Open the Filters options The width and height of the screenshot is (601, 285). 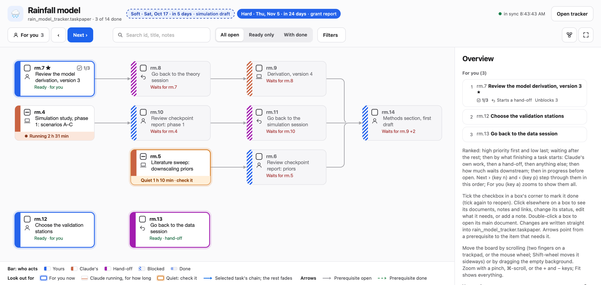click(331, 35)
